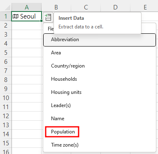Select row 9 header
Viewport: 158px width, 154px height.
pos(6,89)
